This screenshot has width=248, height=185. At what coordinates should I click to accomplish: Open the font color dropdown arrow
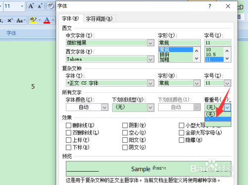pos(53,20)
